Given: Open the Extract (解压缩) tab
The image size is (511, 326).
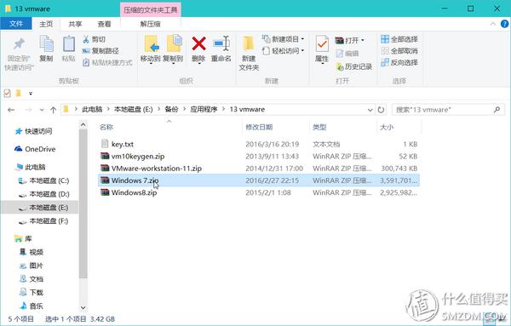Looking at the screenshot, I should [150, 24].
